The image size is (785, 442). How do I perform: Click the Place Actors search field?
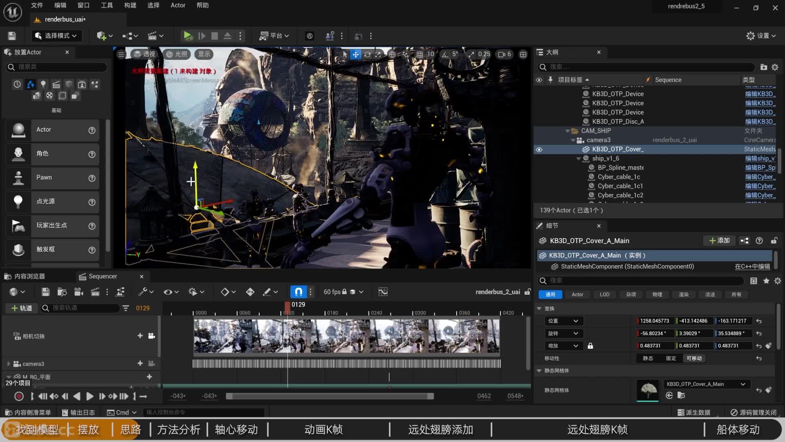click(56, 67)
